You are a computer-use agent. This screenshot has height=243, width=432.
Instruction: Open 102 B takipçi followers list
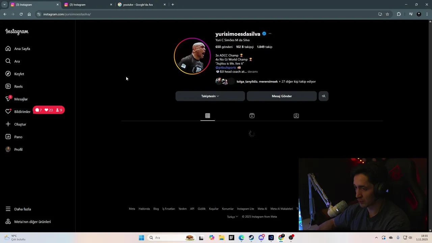point(245,47)
